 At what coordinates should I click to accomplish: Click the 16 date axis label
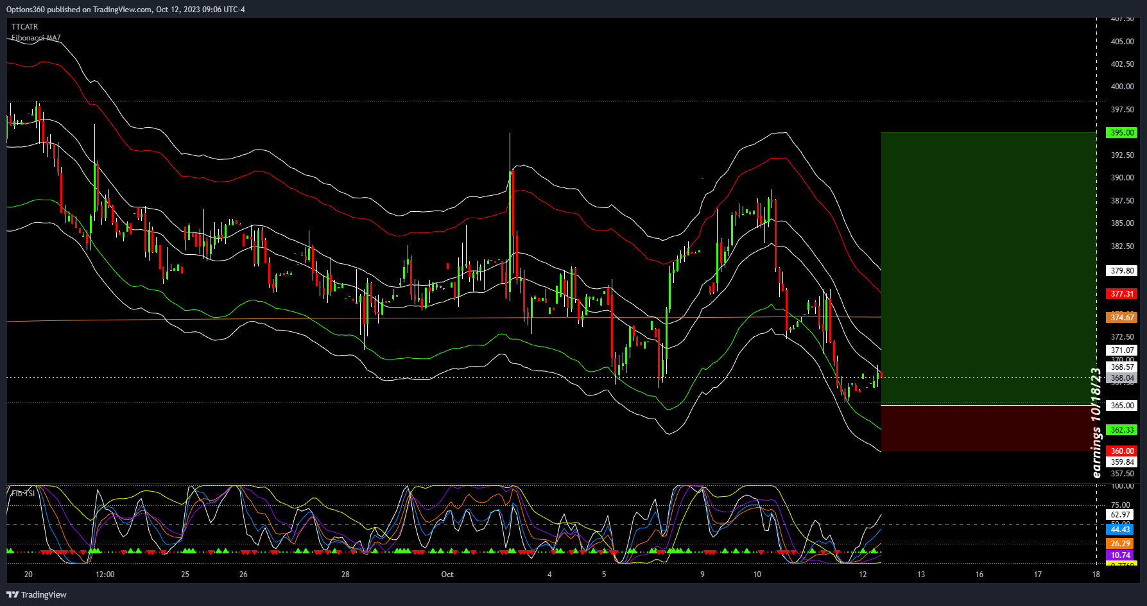point(979,575)
